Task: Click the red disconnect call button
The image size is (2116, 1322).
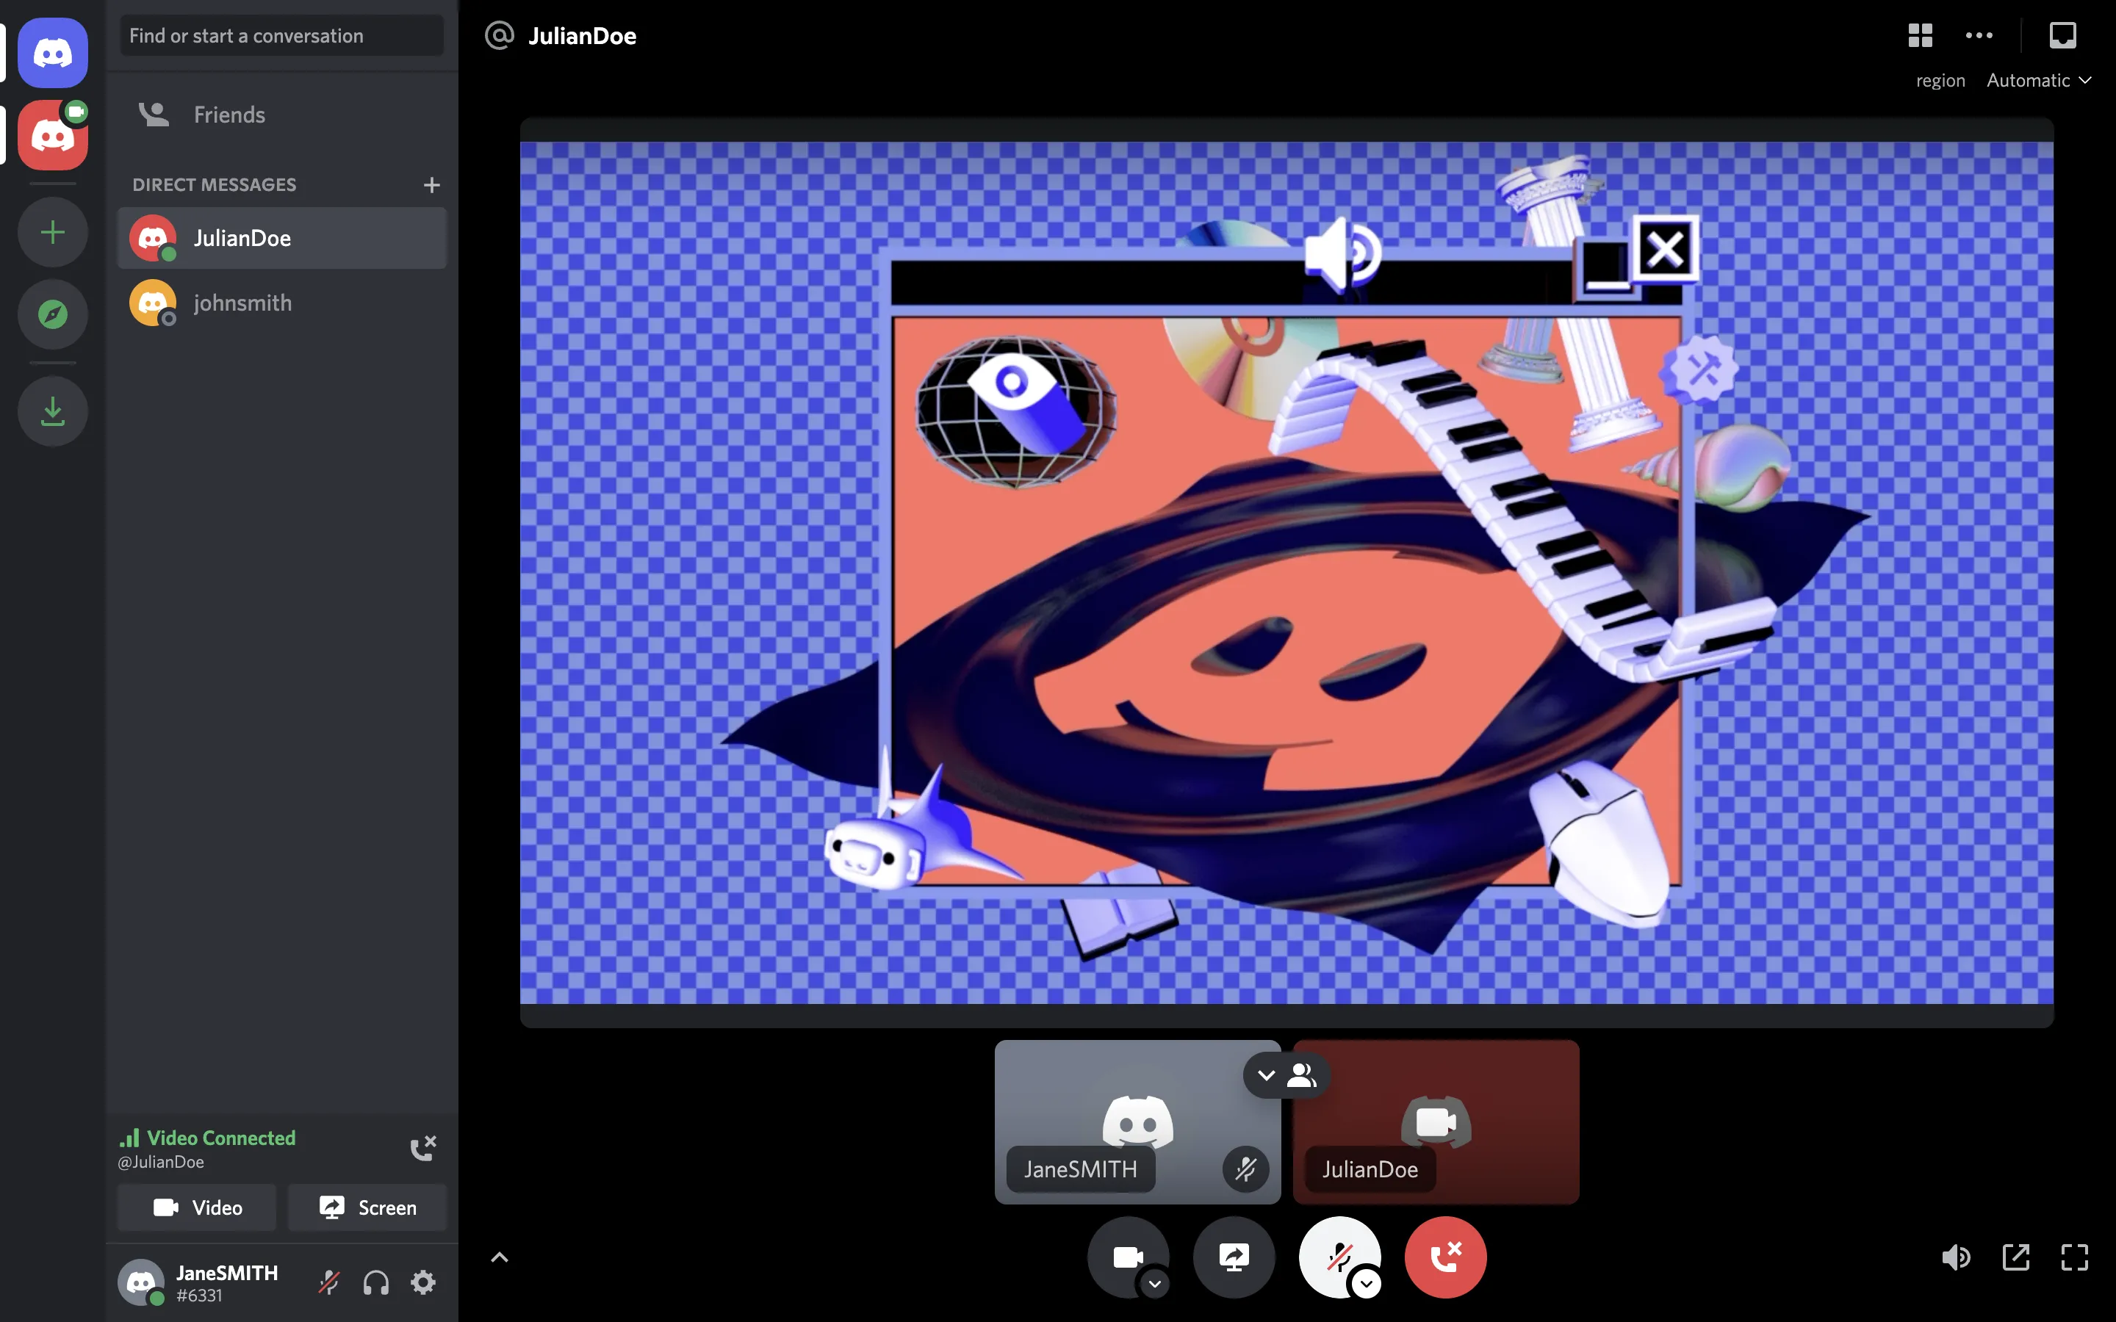Action: (x=1444, y=1257)
